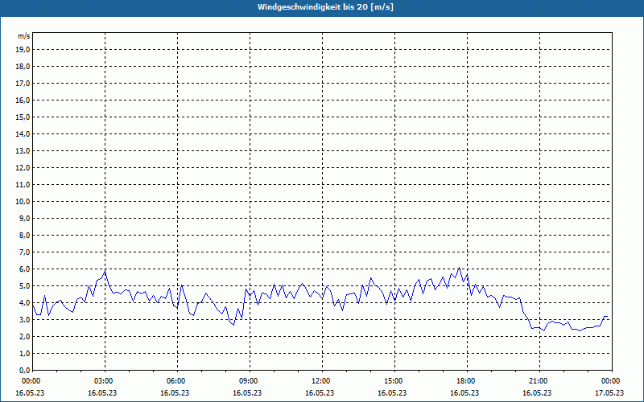Select the "1,0" y-axis value
Viewport: 644px width, 402px height.
click(x=24, y=354)
